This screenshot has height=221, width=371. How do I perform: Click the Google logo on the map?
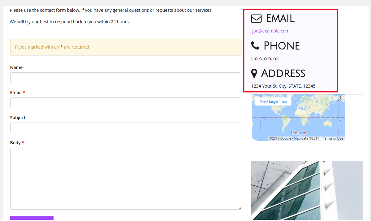298,133
